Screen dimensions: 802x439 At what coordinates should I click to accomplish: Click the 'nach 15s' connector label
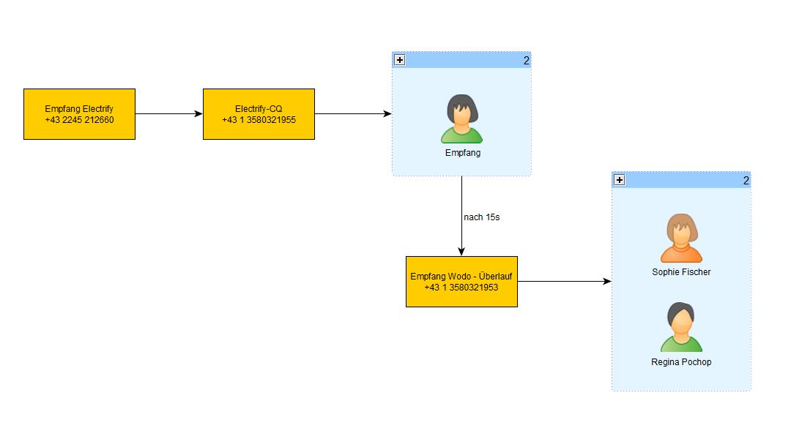pos(482,217)
